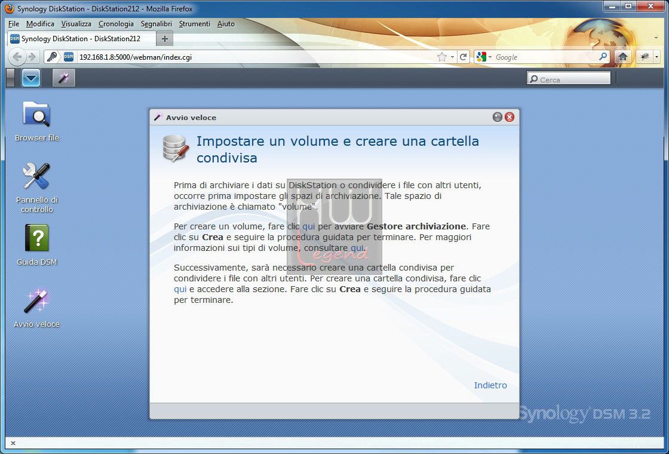
Task: Click the search magnifier icon in Firefox
Action: (603, 56)
